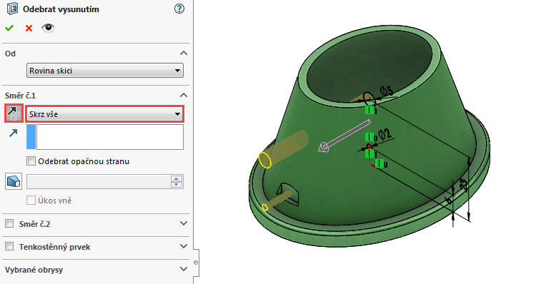Screen dimensions: 536x284
Task: Expand the Tenkostěnný prvek section
Action: click(184, 246)
